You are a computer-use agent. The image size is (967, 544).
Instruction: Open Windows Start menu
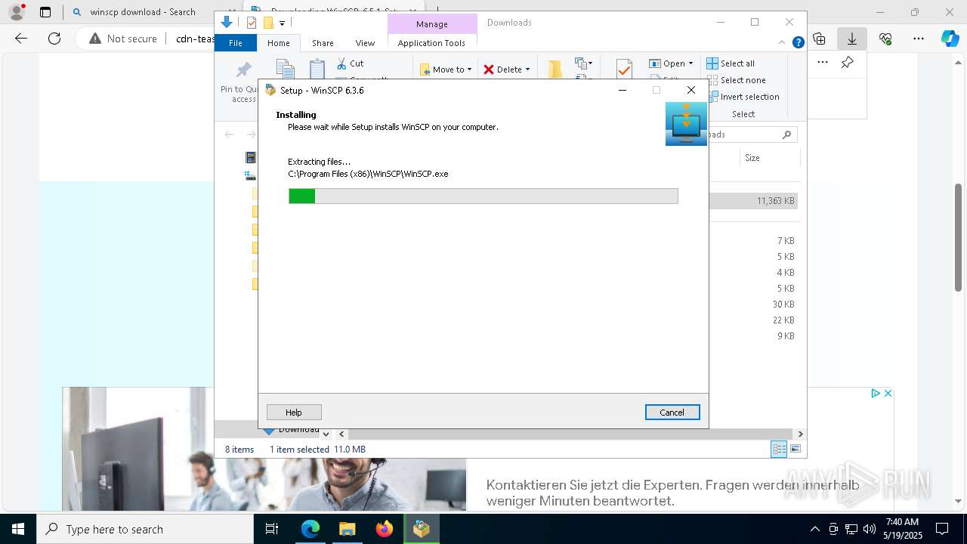point(18,529)
